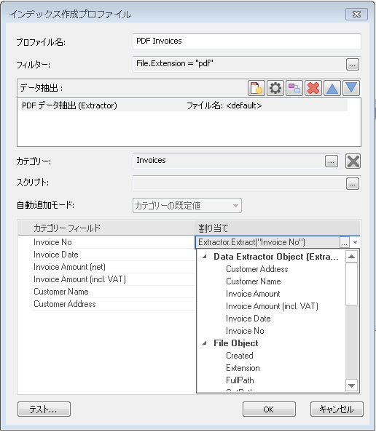
Task: Click the 割り当て column header
Action: coord(278,228)
